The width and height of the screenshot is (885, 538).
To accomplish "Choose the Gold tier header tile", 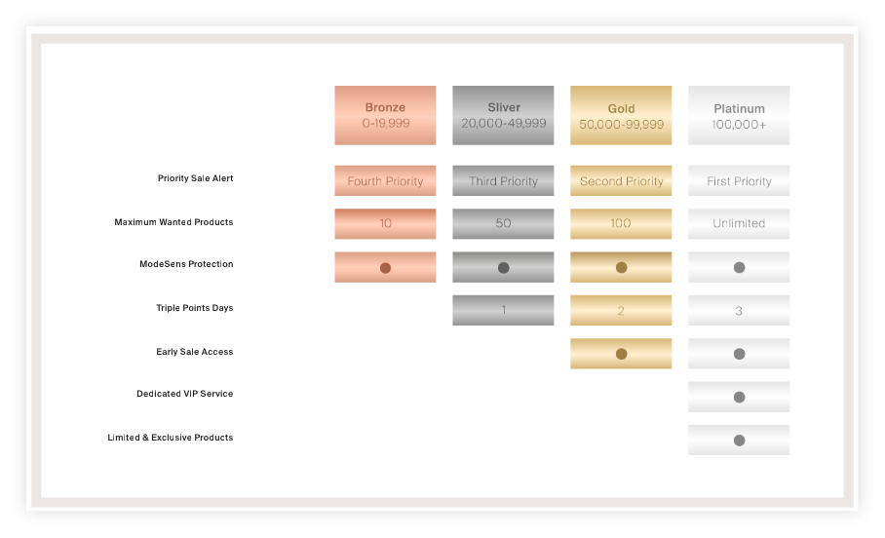I will (x=621, y=115).
